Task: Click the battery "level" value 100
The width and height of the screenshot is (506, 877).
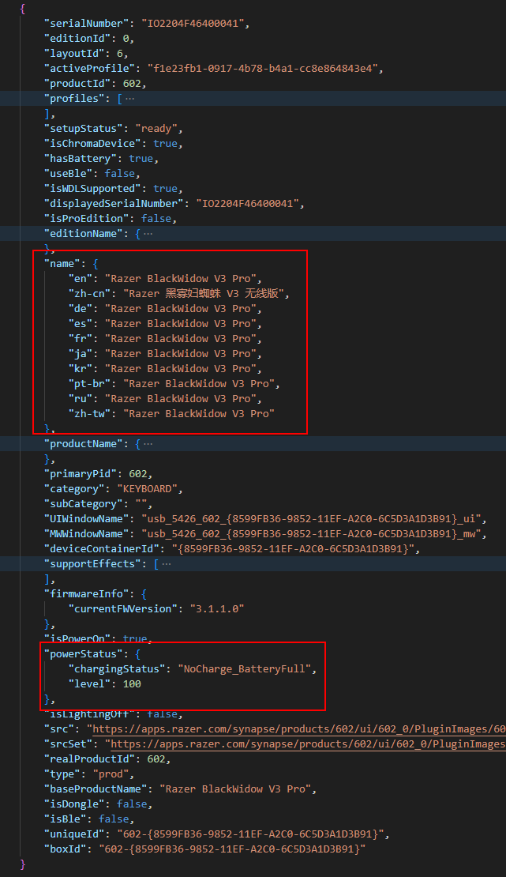Action: point(132,683)
